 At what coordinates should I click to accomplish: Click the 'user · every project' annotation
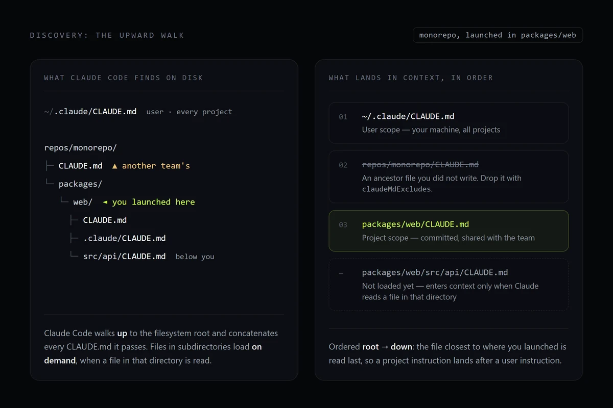pyautogui.click(x=189, y=112)
